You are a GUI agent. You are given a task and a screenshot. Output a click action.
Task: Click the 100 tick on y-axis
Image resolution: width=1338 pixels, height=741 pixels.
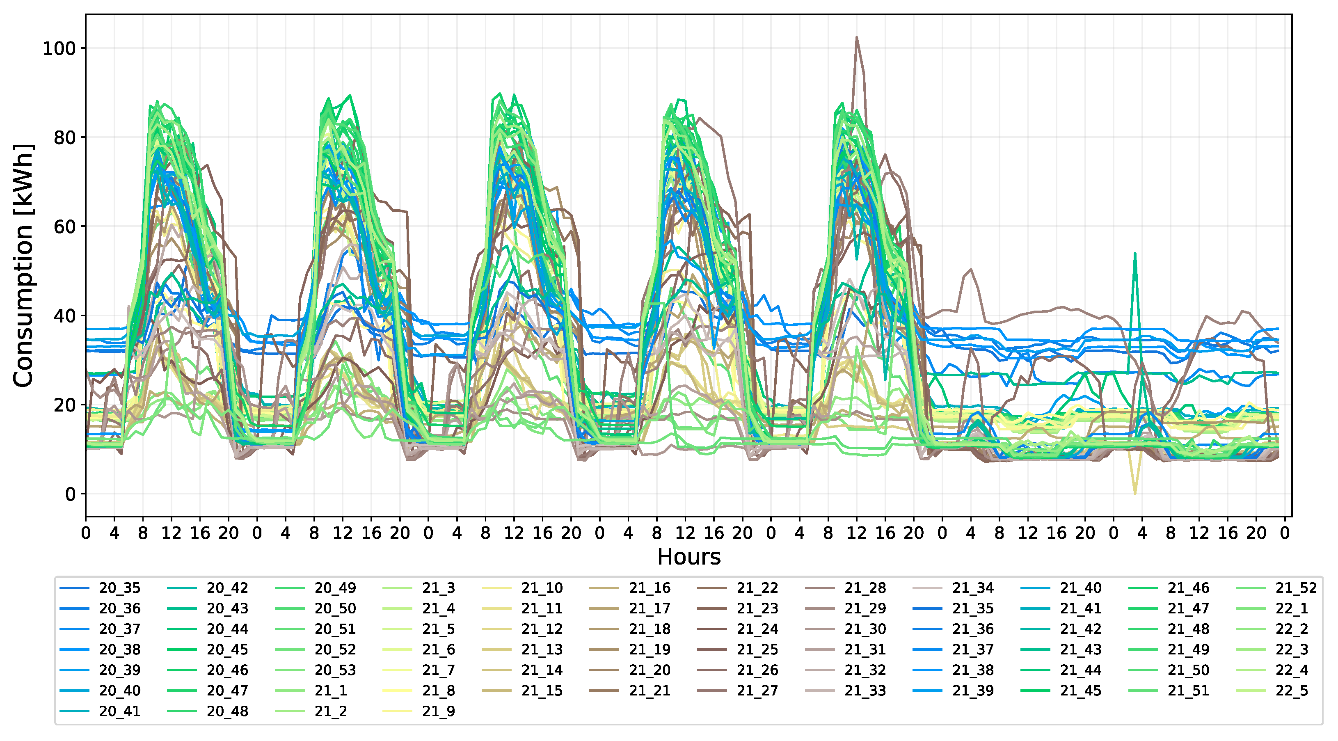click(59, 48)
